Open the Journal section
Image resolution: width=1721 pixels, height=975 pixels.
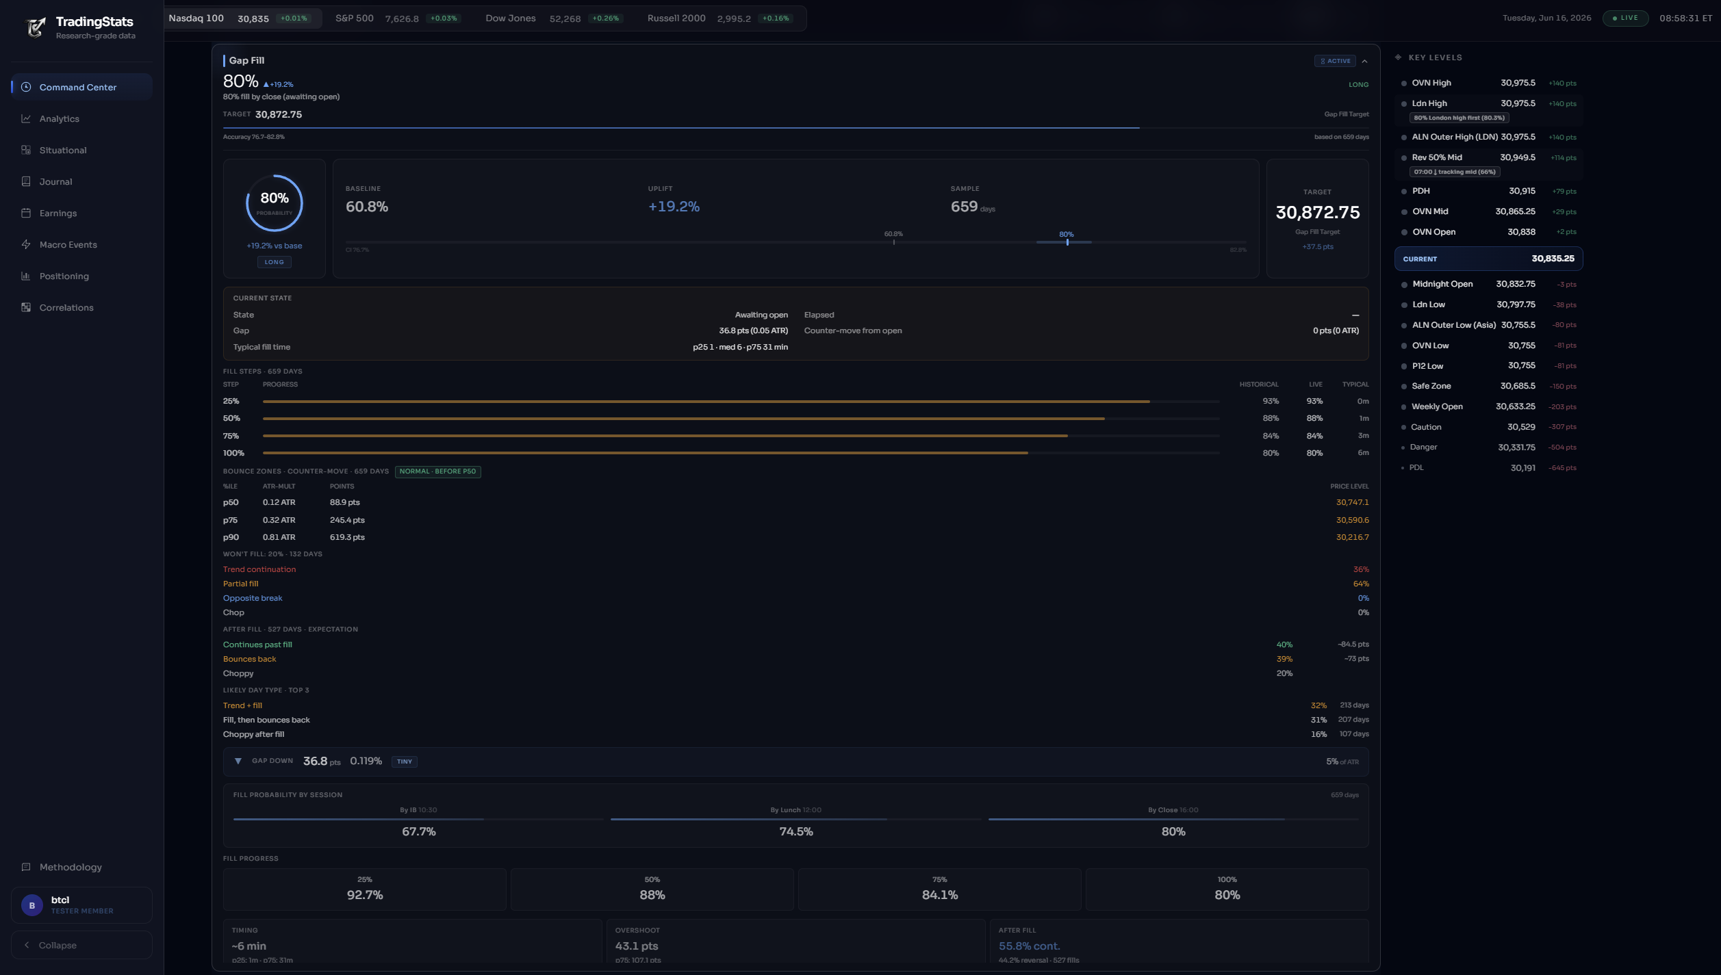(81, 181)
